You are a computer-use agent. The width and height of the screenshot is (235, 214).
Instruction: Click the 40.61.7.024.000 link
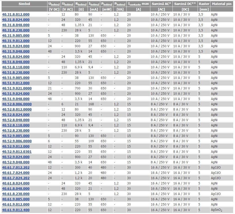(x=16, y=173)
